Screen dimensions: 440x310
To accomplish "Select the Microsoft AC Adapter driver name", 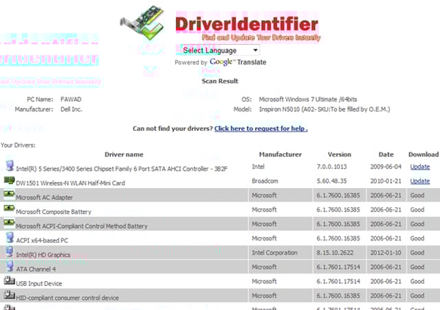I will (44, 198).
